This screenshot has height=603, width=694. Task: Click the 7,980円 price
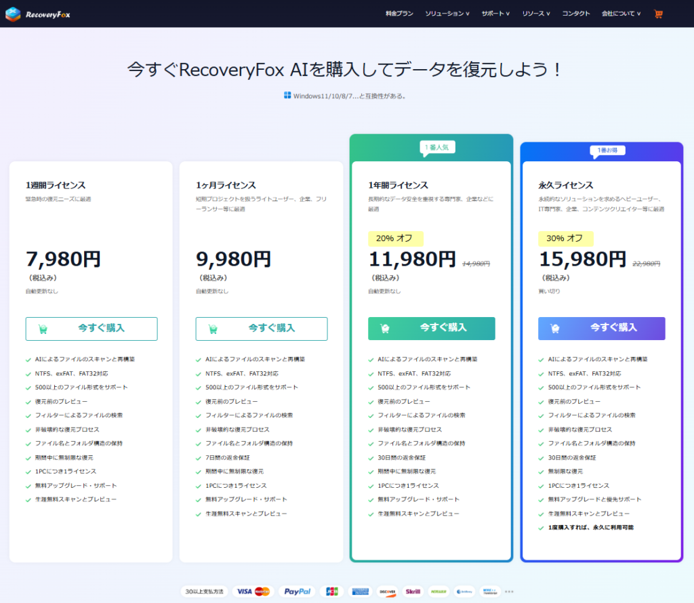63,259
